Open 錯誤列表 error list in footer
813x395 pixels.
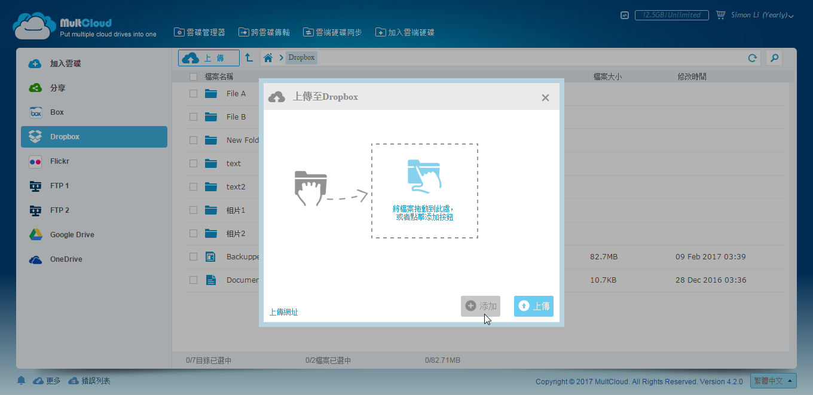point(89,381)
